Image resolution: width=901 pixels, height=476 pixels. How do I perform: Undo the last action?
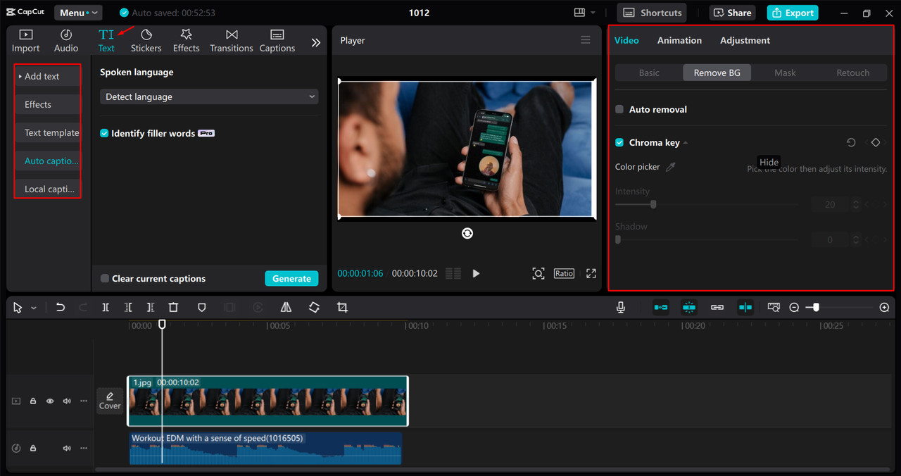61,308
